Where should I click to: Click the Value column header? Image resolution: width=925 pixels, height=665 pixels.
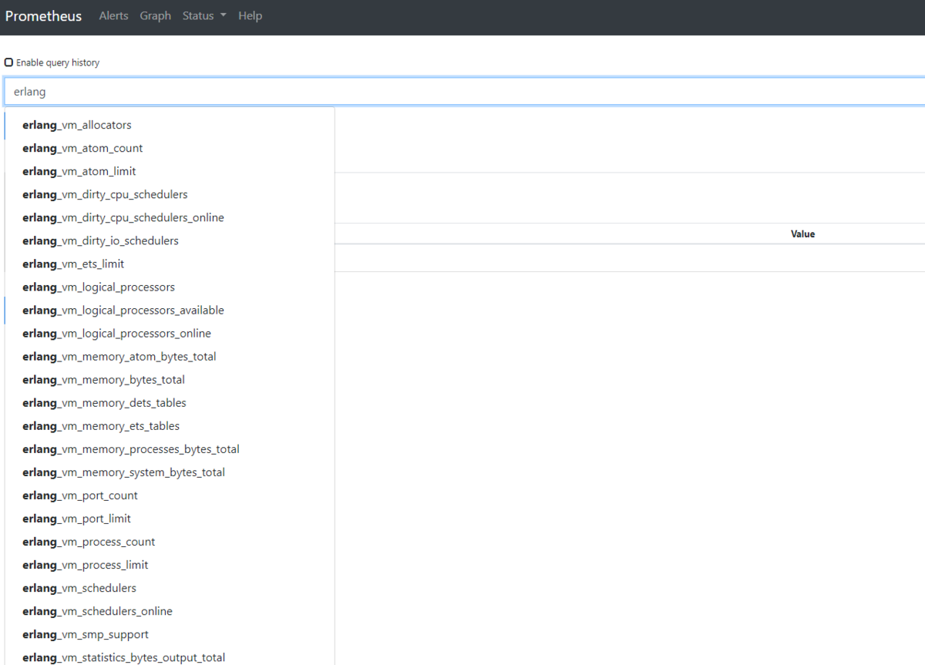point(802,233)
